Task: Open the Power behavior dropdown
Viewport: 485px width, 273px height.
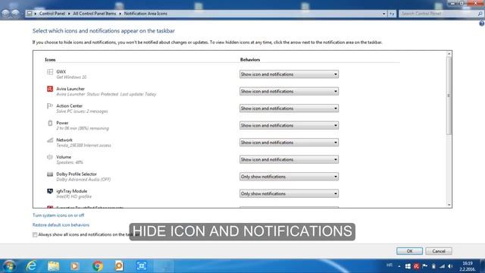Action: tap(289, 125)
